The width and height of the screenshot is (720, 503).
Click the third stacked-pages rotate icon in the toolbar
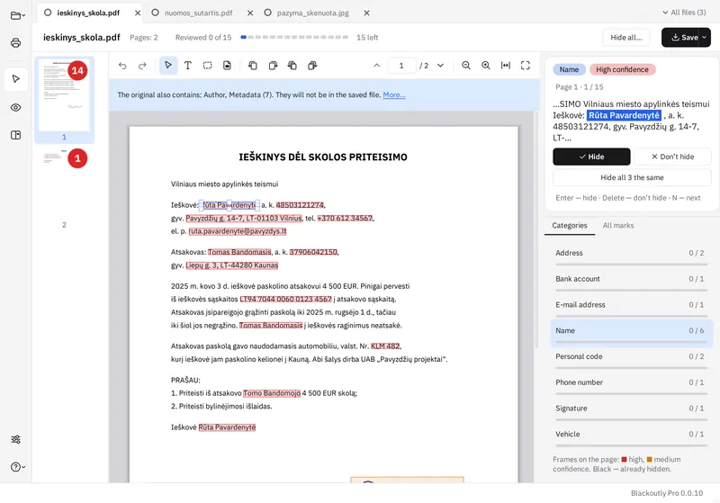pos(292,66)
